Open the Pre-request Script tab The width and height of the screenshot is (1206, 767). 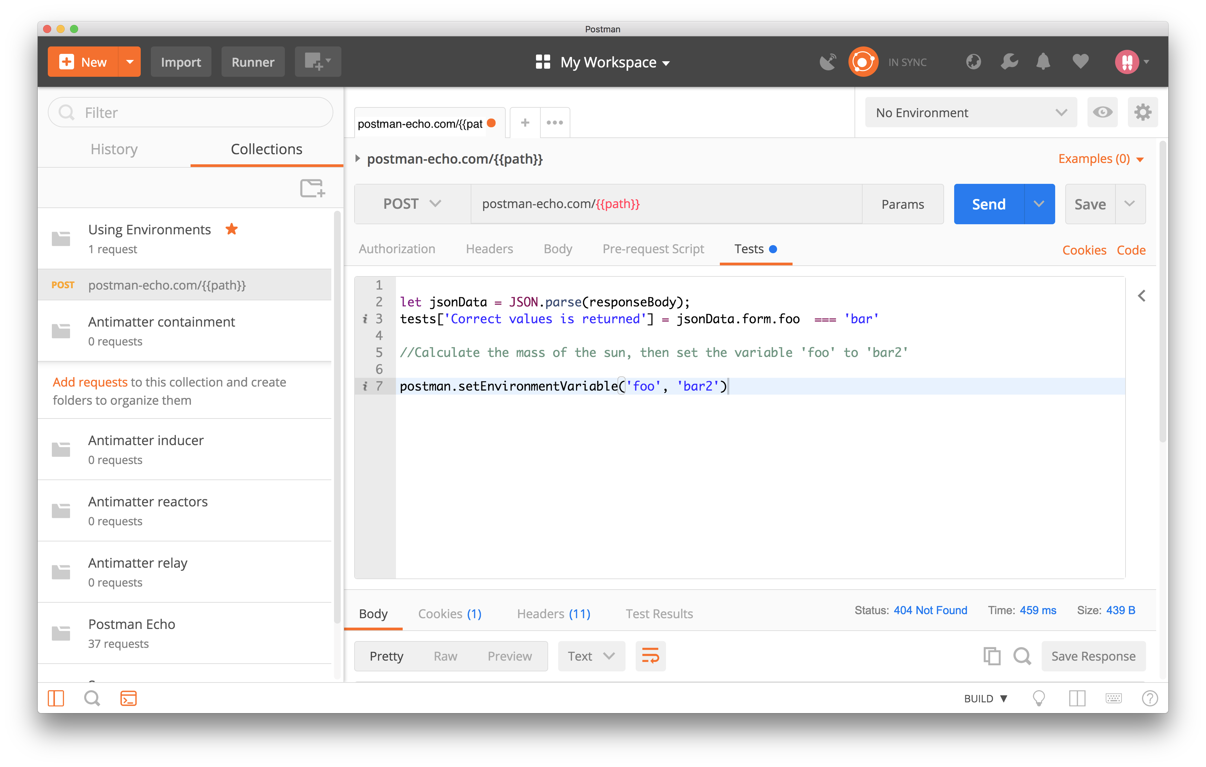coord(653,249)
